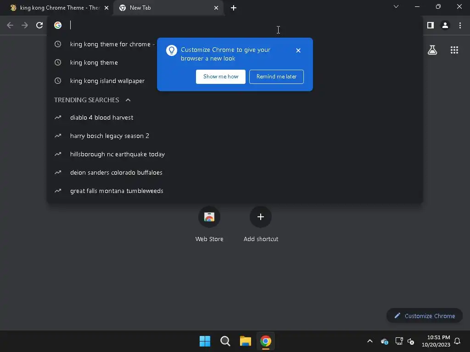Open Windows Search from the taskbar
Viewport: 470px width, 352px height.
point(225,341)
